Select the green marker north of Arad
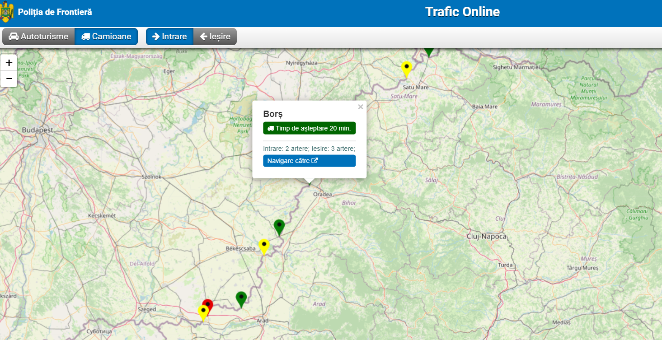Viewport: 662px width, 340px height. pos(241,298)
